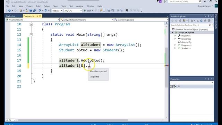Collapse the class Program outlining block

(31, 24)
